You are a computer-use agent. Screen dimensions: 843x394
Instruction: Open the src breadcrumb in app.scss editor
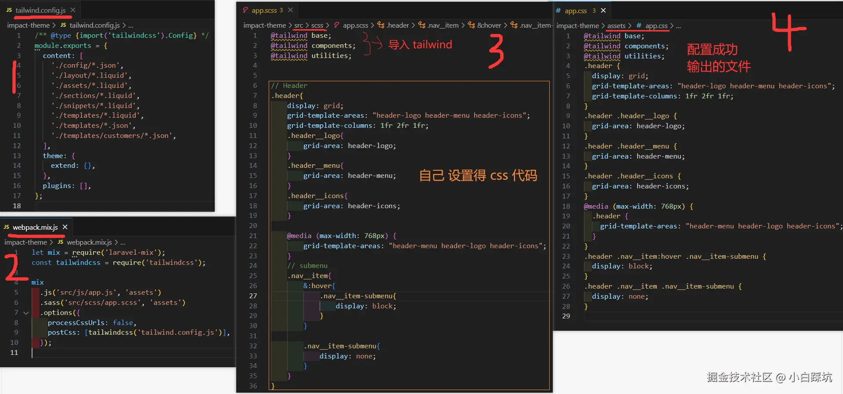click(x=299, y=25)
